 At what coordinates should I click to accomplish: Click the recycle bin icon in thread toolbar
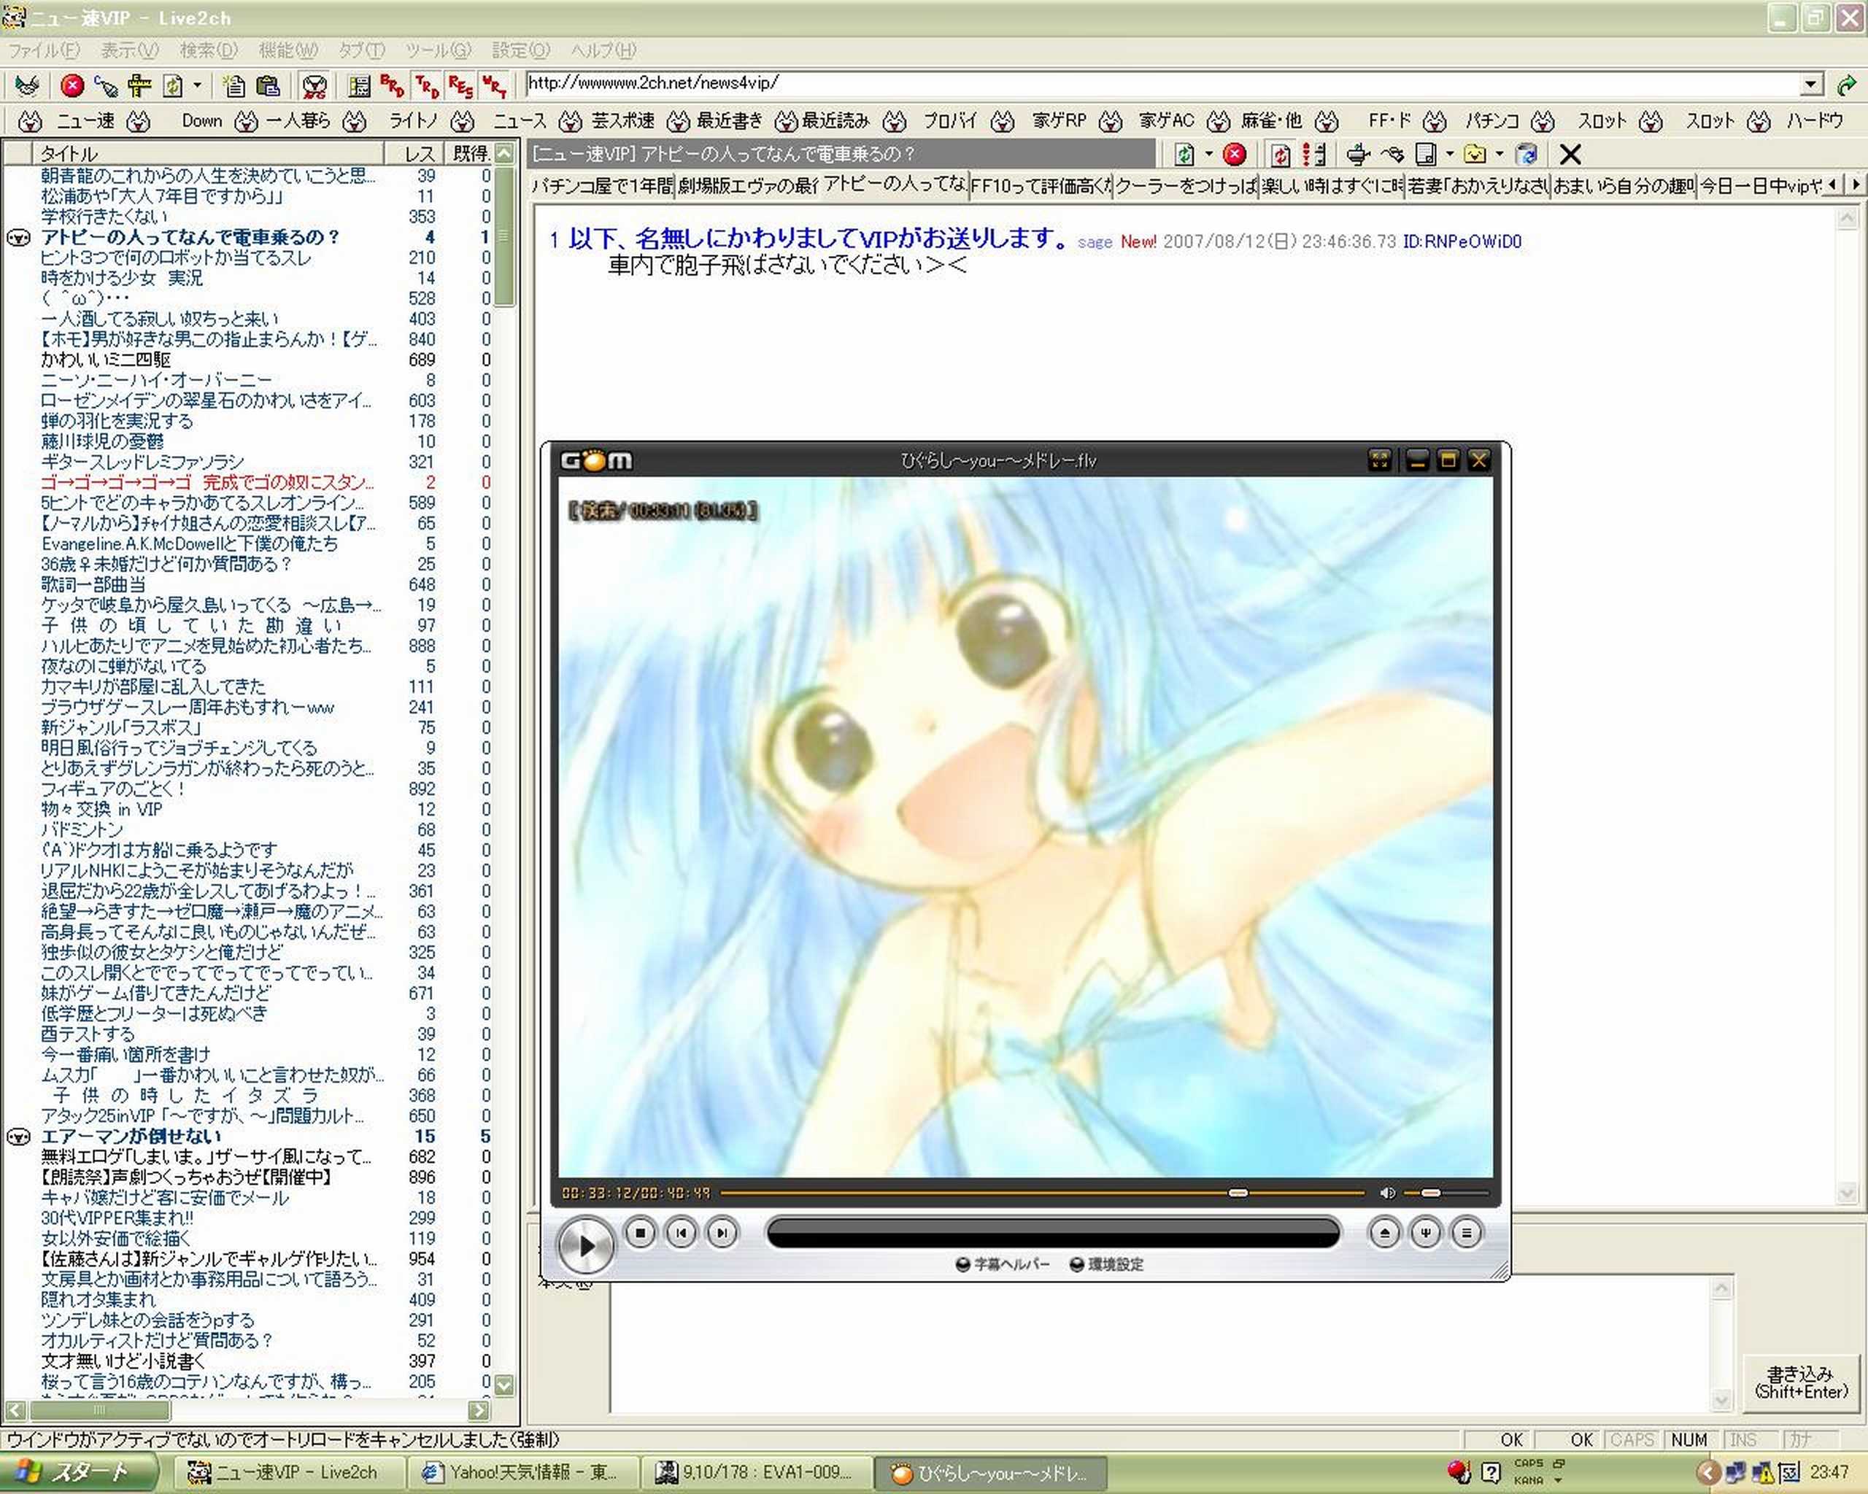pos(1527,154)
